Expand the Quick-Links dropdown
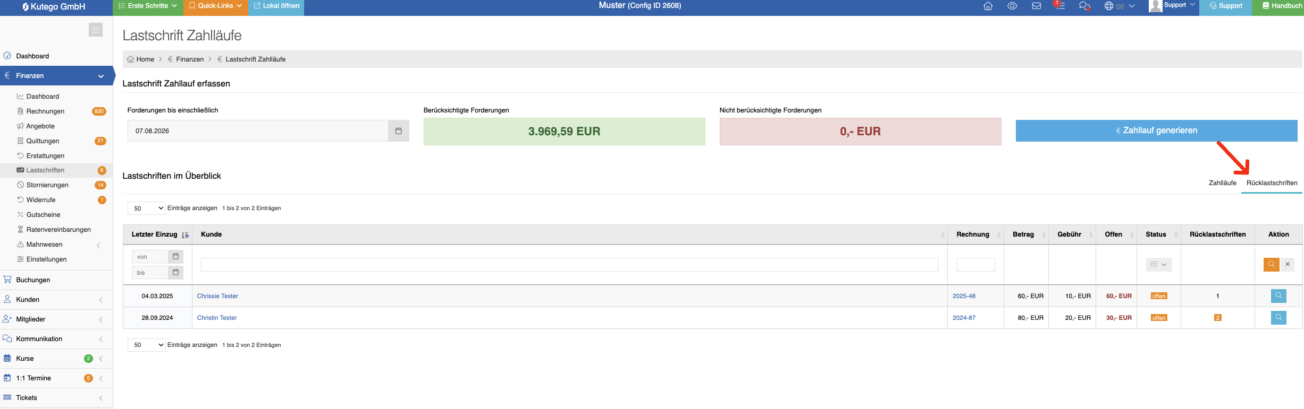Screen dimensions: 1304x409 [x=215, y=6]
